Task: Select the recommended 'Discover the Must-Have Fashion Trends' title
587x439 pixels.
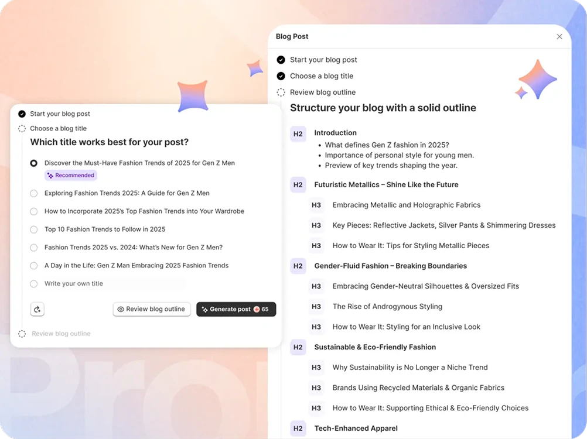Action: pyautogui.click(x=34, y=163)
